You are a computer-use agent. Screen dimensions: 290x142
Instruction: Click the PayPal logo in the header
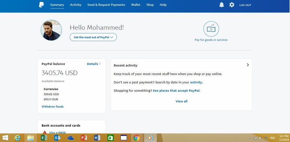point(42,5)
